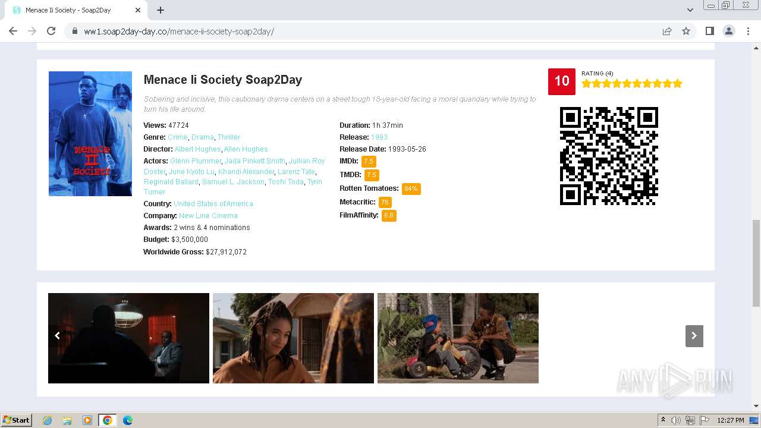761x428 pixels.
Task: View site information padlock icon
Action: tap(75, 31)
